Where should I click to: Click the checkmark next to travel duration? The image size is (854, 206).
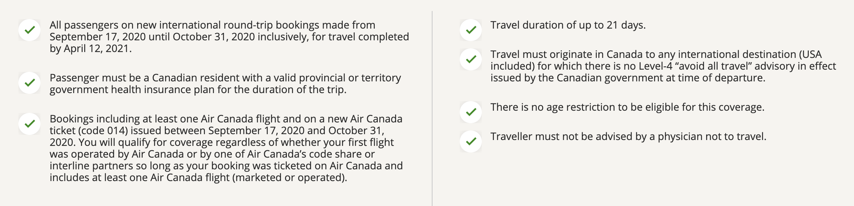click(x=471, y=30)
